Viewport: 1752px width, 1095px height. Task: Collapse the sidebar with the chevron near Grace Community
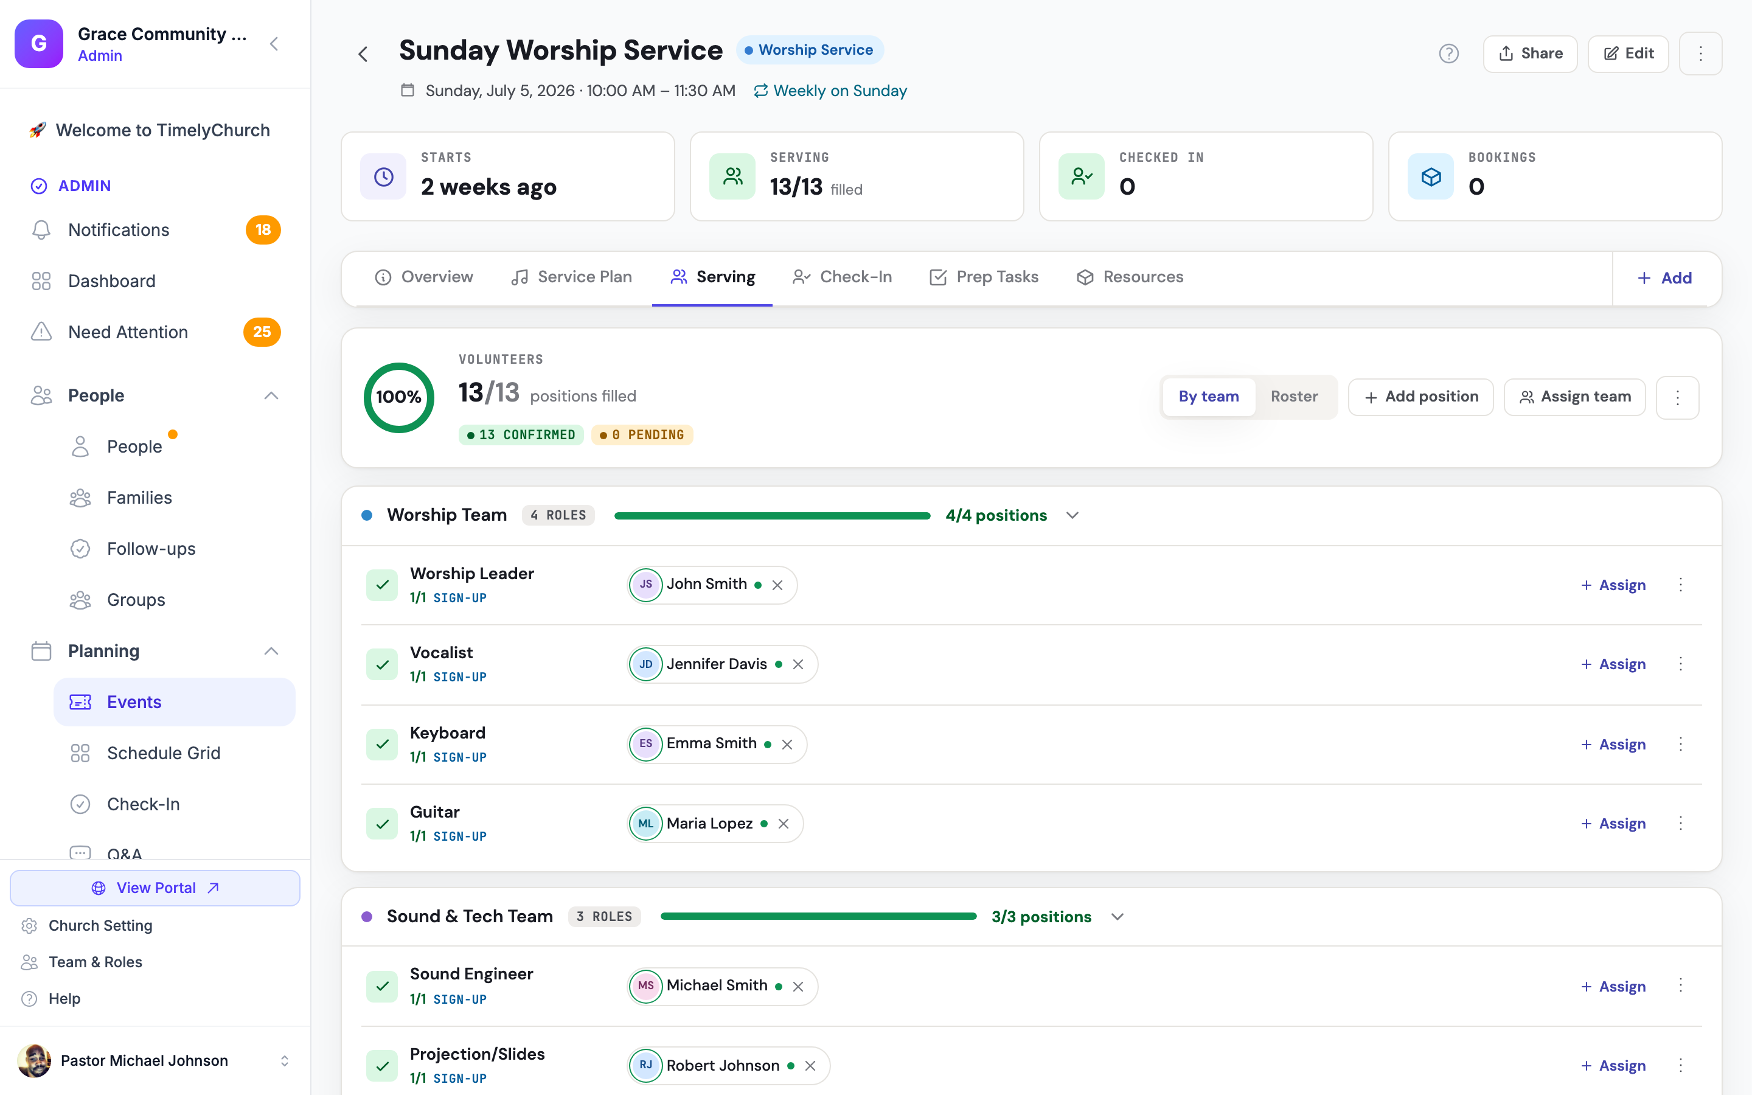[x=274, y=44]
